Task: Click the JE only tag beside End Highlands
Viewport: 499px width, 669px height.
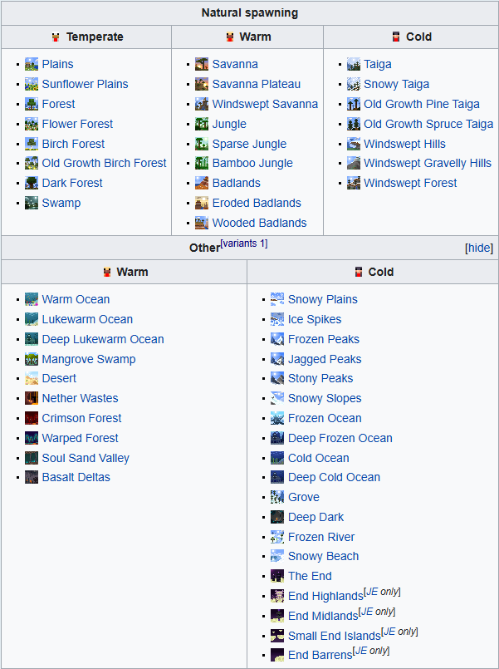Action: [x=382, y=592]
